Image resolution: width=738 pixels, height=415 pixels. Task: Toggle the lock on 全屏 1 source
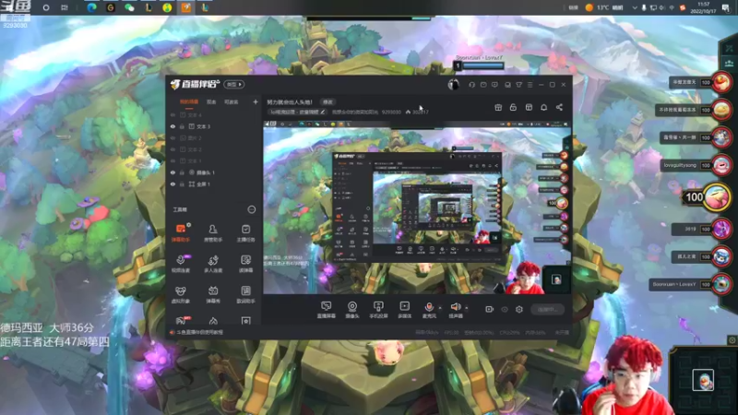[x=182, y=184]
